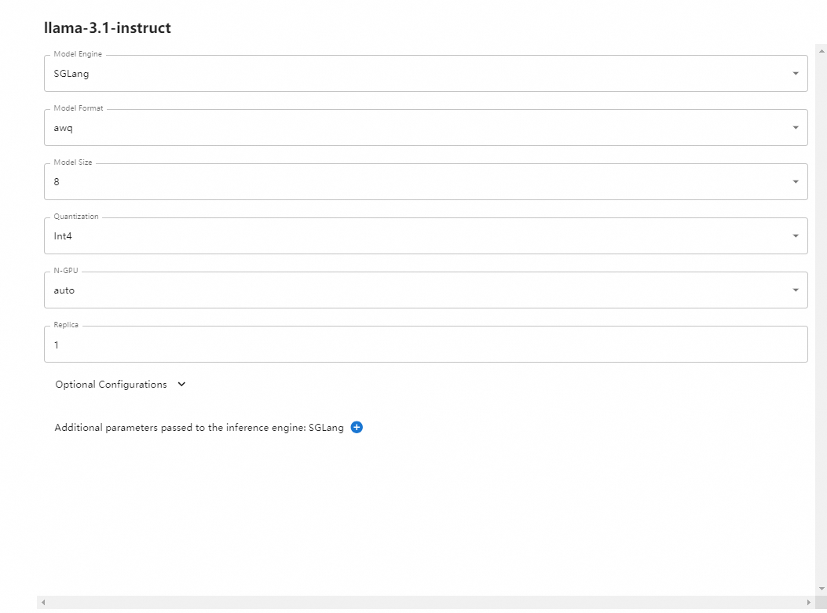827x613 pixels.
Task: Click the horizontal scrollbar right arrow
Action: coord(808,602)
